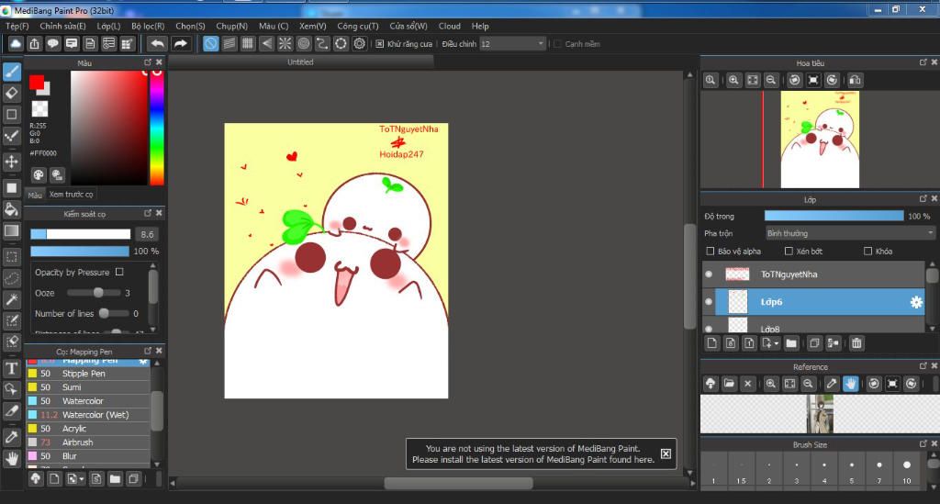Image resolution: width=940 pixels, height=504 pixels.
Task: Hide the ToTNguyetNha layer
Action: pos(710,274)
